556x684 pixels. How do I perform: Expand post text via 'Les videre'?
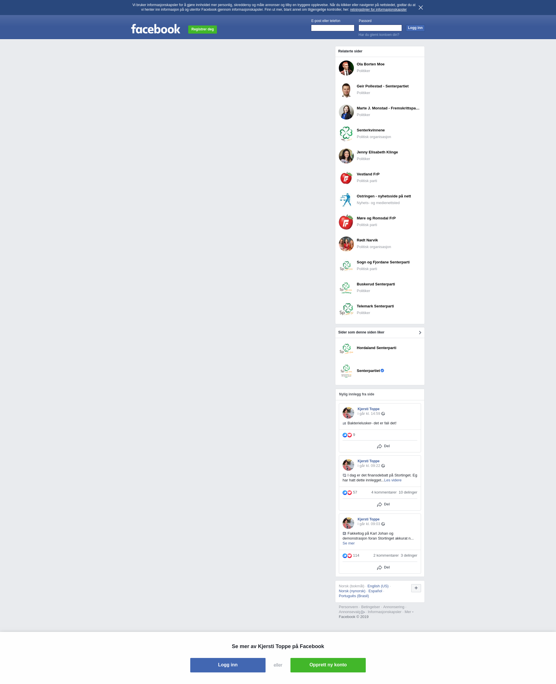pyautogui.click(x=393, y=480)
